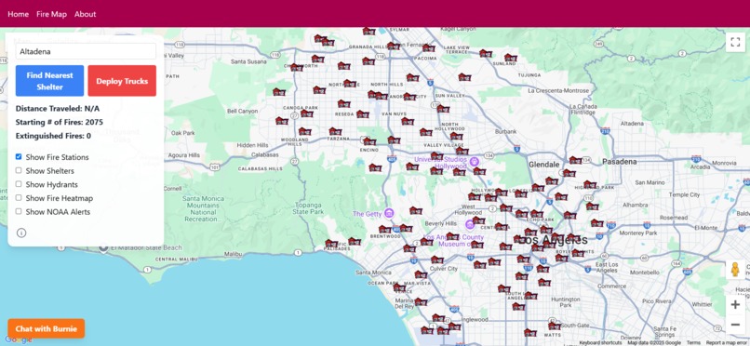Viewport: 750px width, 346px height.
Task: Open the Terms link on the map
Action: (x=693, y=343)
